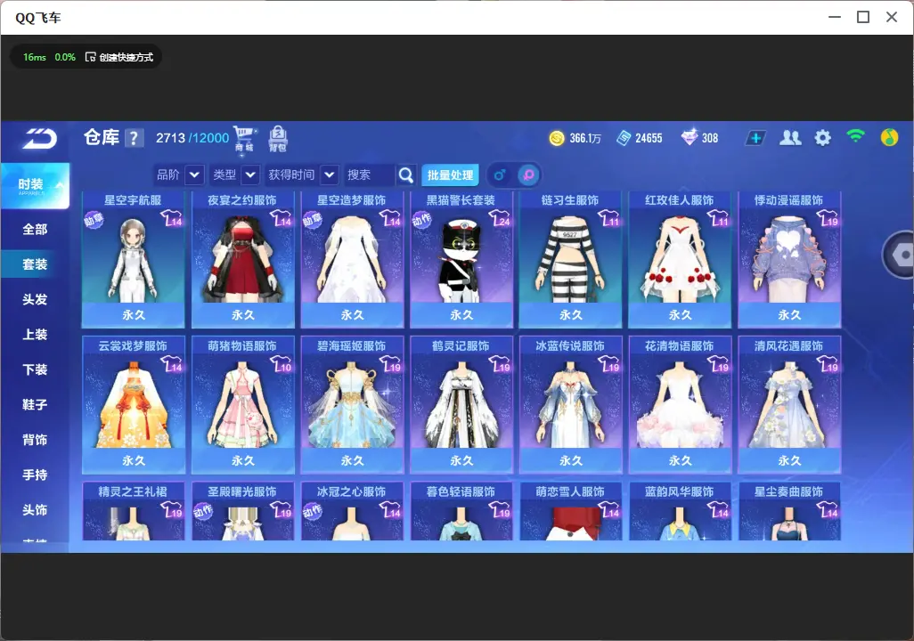Click the level 14 shirt icon on 星空宇航服
Viewport: 914px width, 641px height.
click(x=171, y=218)
